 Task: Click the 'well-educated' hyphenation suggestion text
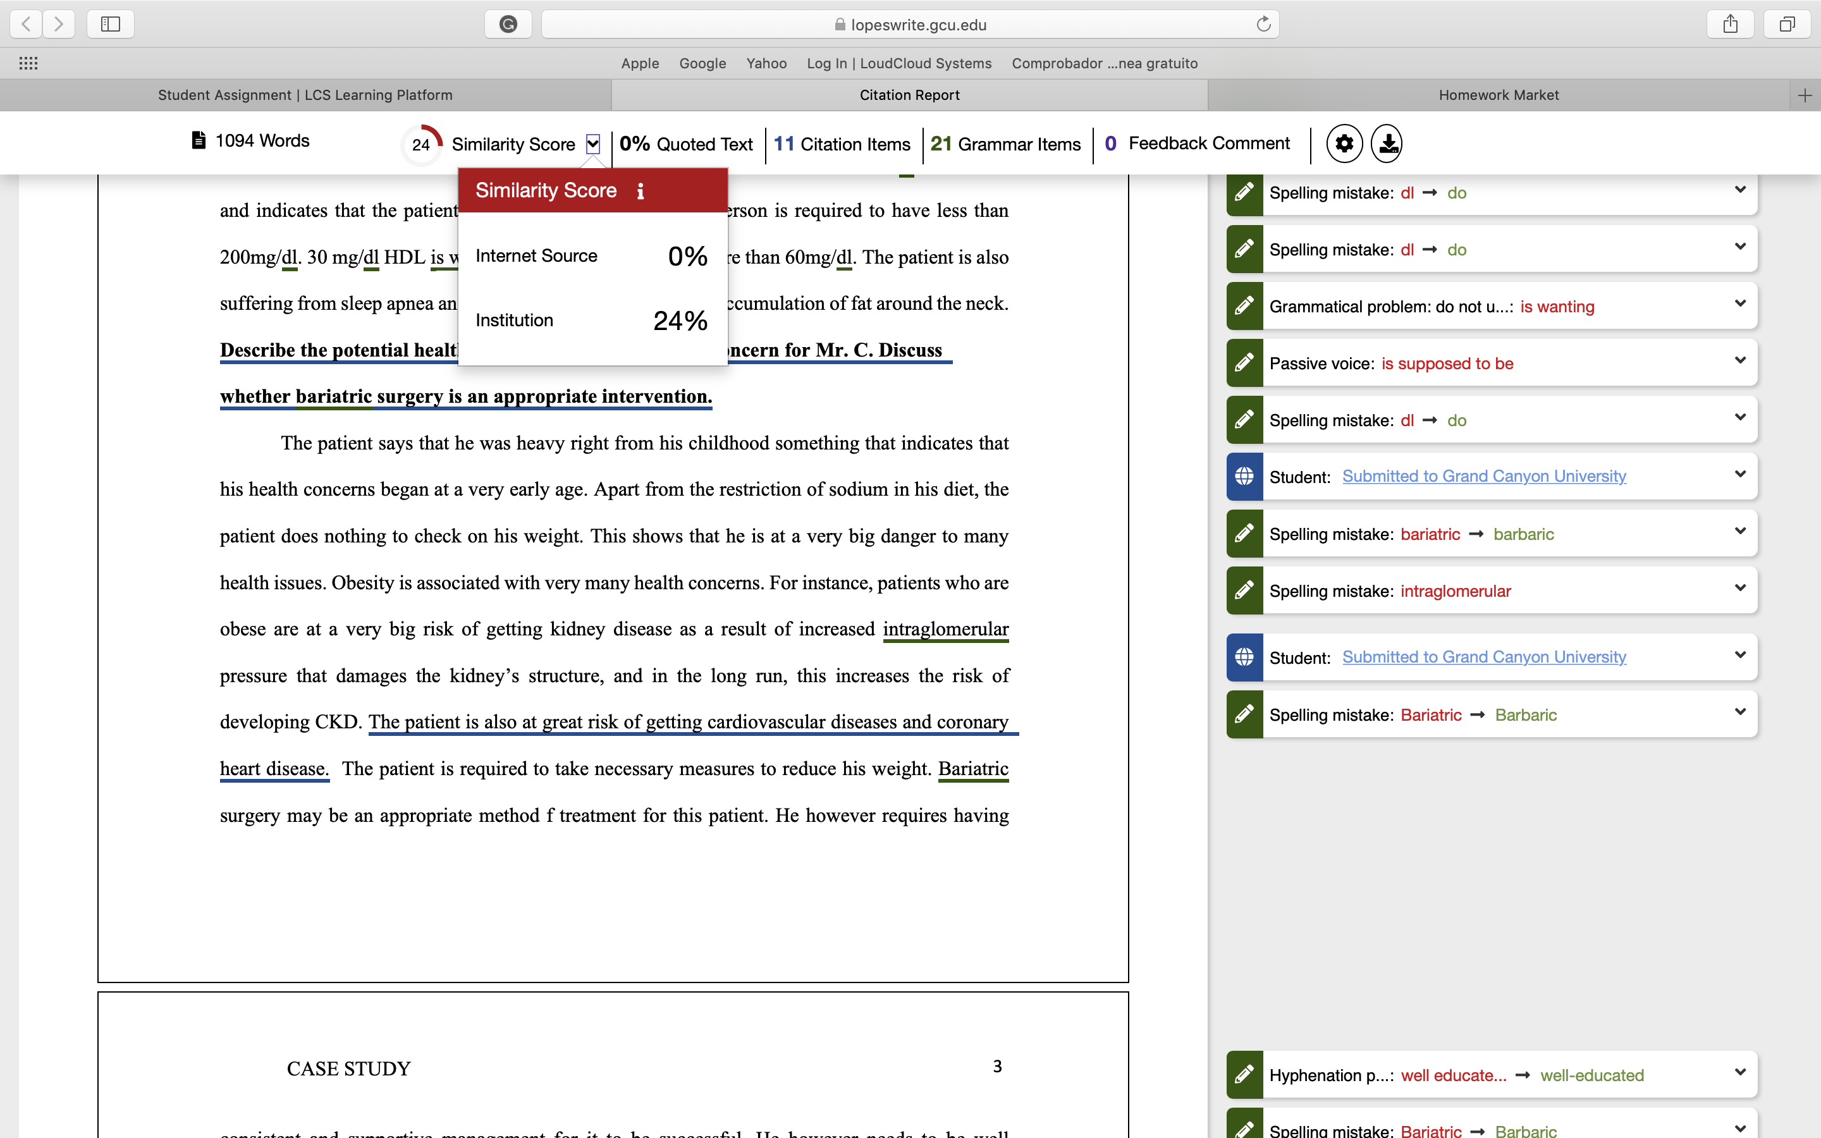click(x=1592, y=1075)
